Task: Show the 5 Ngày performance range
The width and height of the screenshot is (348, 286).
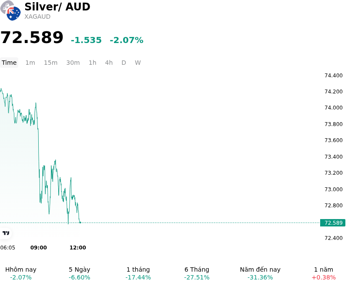Action: tap(80, 273)
